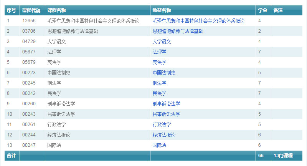This screenshot has height=166, width=307.
Task: Click the 合计 footer label
Action: pos(11,156)
